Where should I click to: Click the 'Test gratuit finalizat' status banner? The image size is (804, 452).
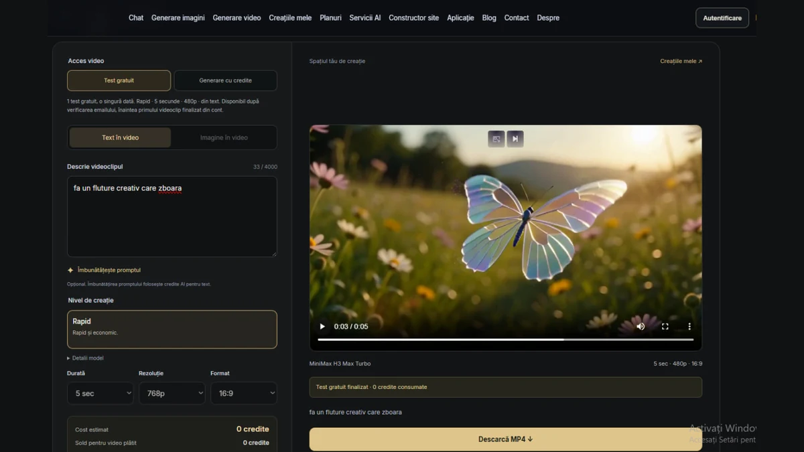506,387
